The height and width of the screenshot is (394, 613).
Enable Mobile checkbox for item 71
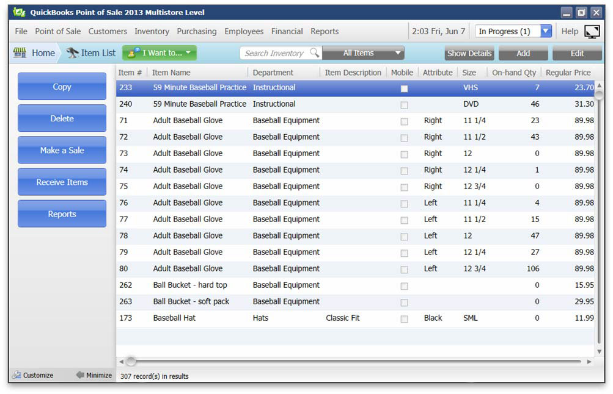click(x=404, y=121)
